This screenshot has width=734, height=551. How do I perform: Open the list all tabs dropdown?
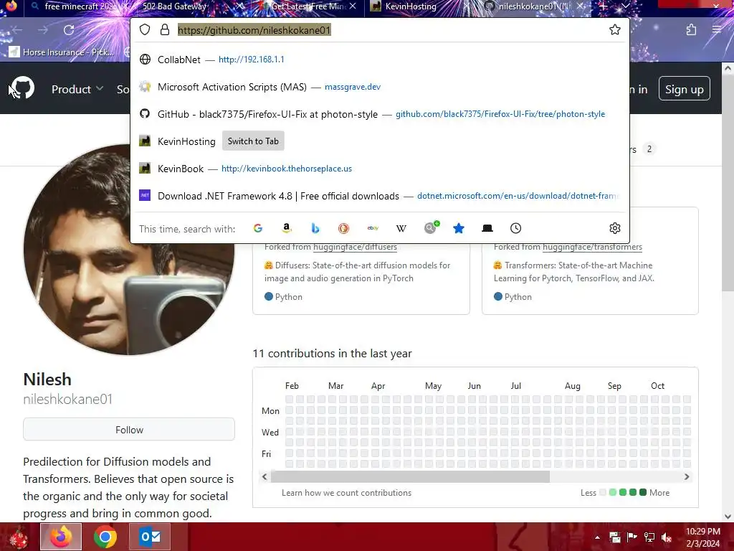(625, 6)
